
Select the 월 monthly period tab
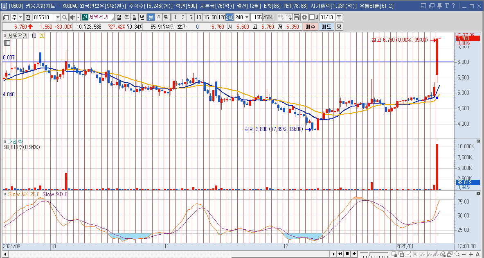[x=135, y=17]
